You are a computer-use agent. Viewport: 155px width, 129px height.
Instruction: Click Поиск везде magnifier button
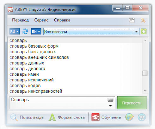pyautogui.click(x=27, y=117)
